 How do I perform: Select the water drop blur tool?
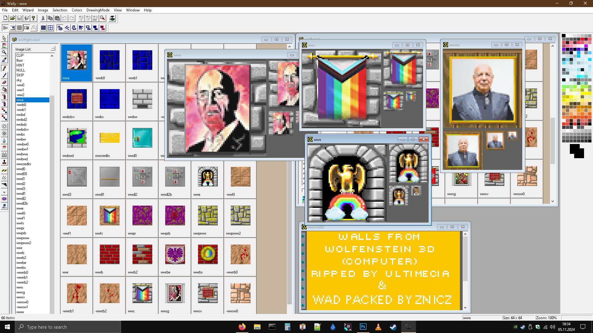click(x=4, y=141)
